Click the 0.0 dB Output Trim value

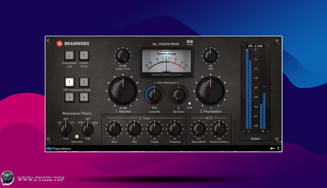click(x=123, y=66)
